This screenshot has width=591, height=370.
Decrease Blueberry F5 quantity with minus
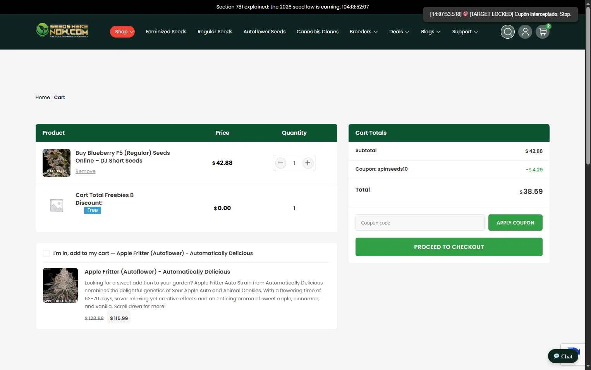pyautogui.click(x=281, y=163)
